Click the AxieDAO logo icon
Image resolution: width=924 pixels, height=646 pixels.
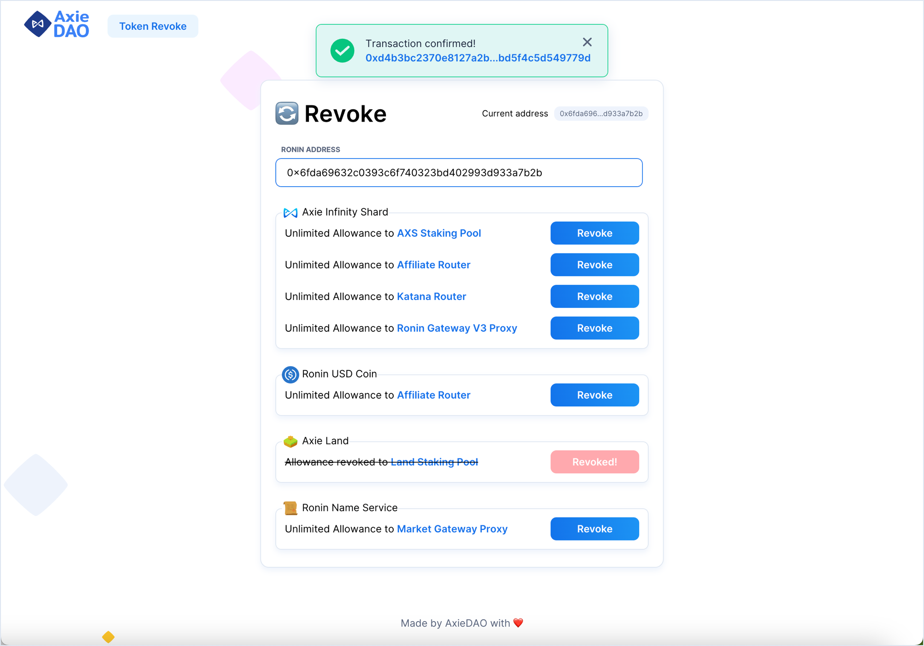(x=37, y=24)
